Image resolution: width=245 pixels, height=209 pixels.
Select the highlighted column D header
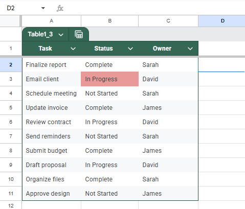tap(221, 21)
